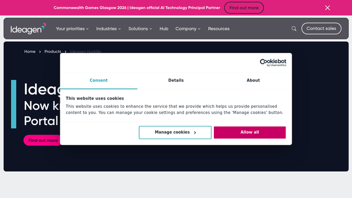Switch to the Details tab
The width and height of the screenshot is (352, 198).
pyautogui.click(x=176, y=80)
